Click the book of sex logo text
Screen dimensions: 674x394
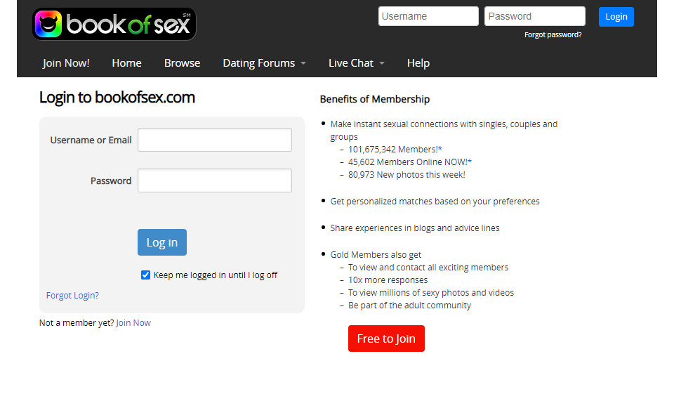pyautogui.click(x=128, y=25)
